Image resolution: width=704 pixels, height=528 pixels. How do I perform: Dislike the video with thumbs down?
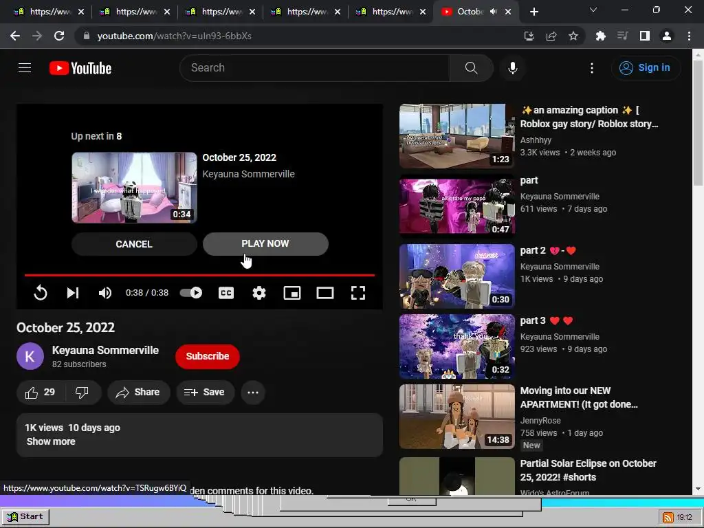point(82,393)
